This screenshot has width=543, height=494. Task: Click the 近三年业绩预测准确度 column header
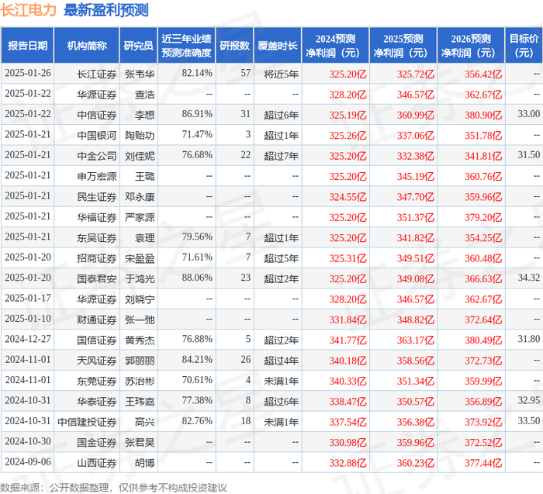(187, 46)
